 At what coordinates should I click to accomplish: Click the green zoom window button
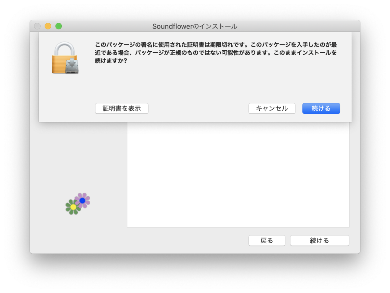pyautogui.click(x=58, y=26)
